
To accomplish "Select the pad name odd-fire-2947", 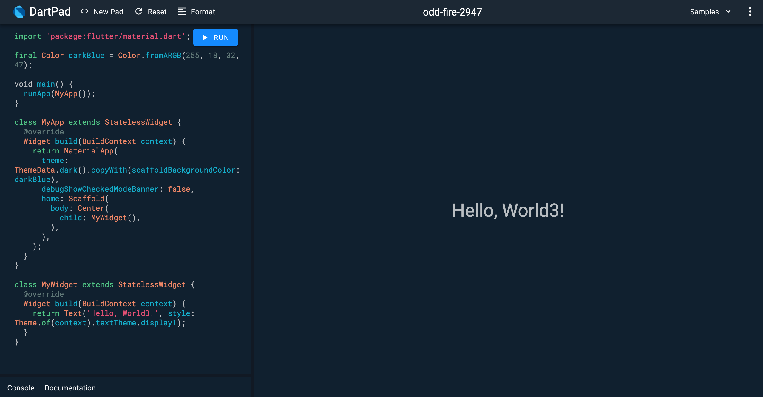I will [x=452, y=12].
